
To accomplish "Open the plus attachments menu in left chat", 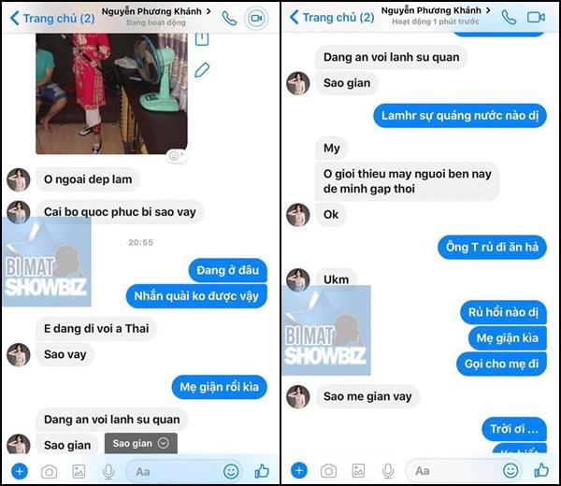I will [x=20, y=471].
